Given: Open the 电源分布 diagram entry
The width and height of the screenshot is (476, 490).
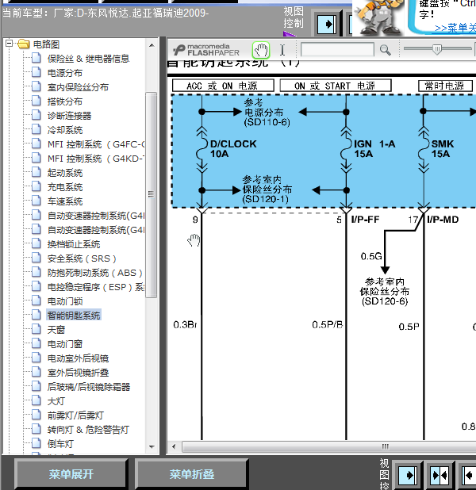Looking at the screenshot, I should pyautogui.click(x=65, y=73).
